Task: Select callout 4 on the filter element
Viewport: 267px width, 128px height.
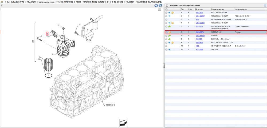Action: tap(39, 57)
